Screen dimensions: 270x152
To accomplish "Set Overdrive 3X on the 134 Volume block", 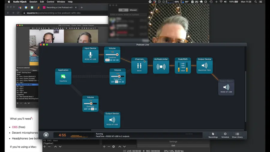I will click(x=120, y=82).
